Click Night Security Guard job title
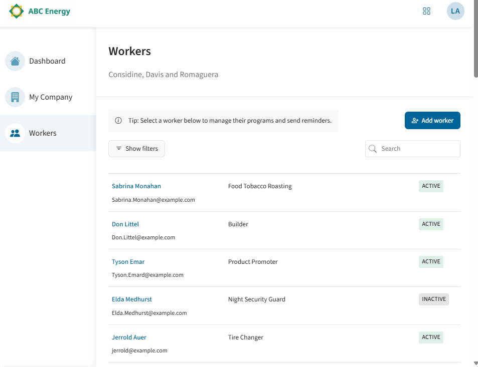The height and width of the screenshot is (367, 478). [257, 299]
